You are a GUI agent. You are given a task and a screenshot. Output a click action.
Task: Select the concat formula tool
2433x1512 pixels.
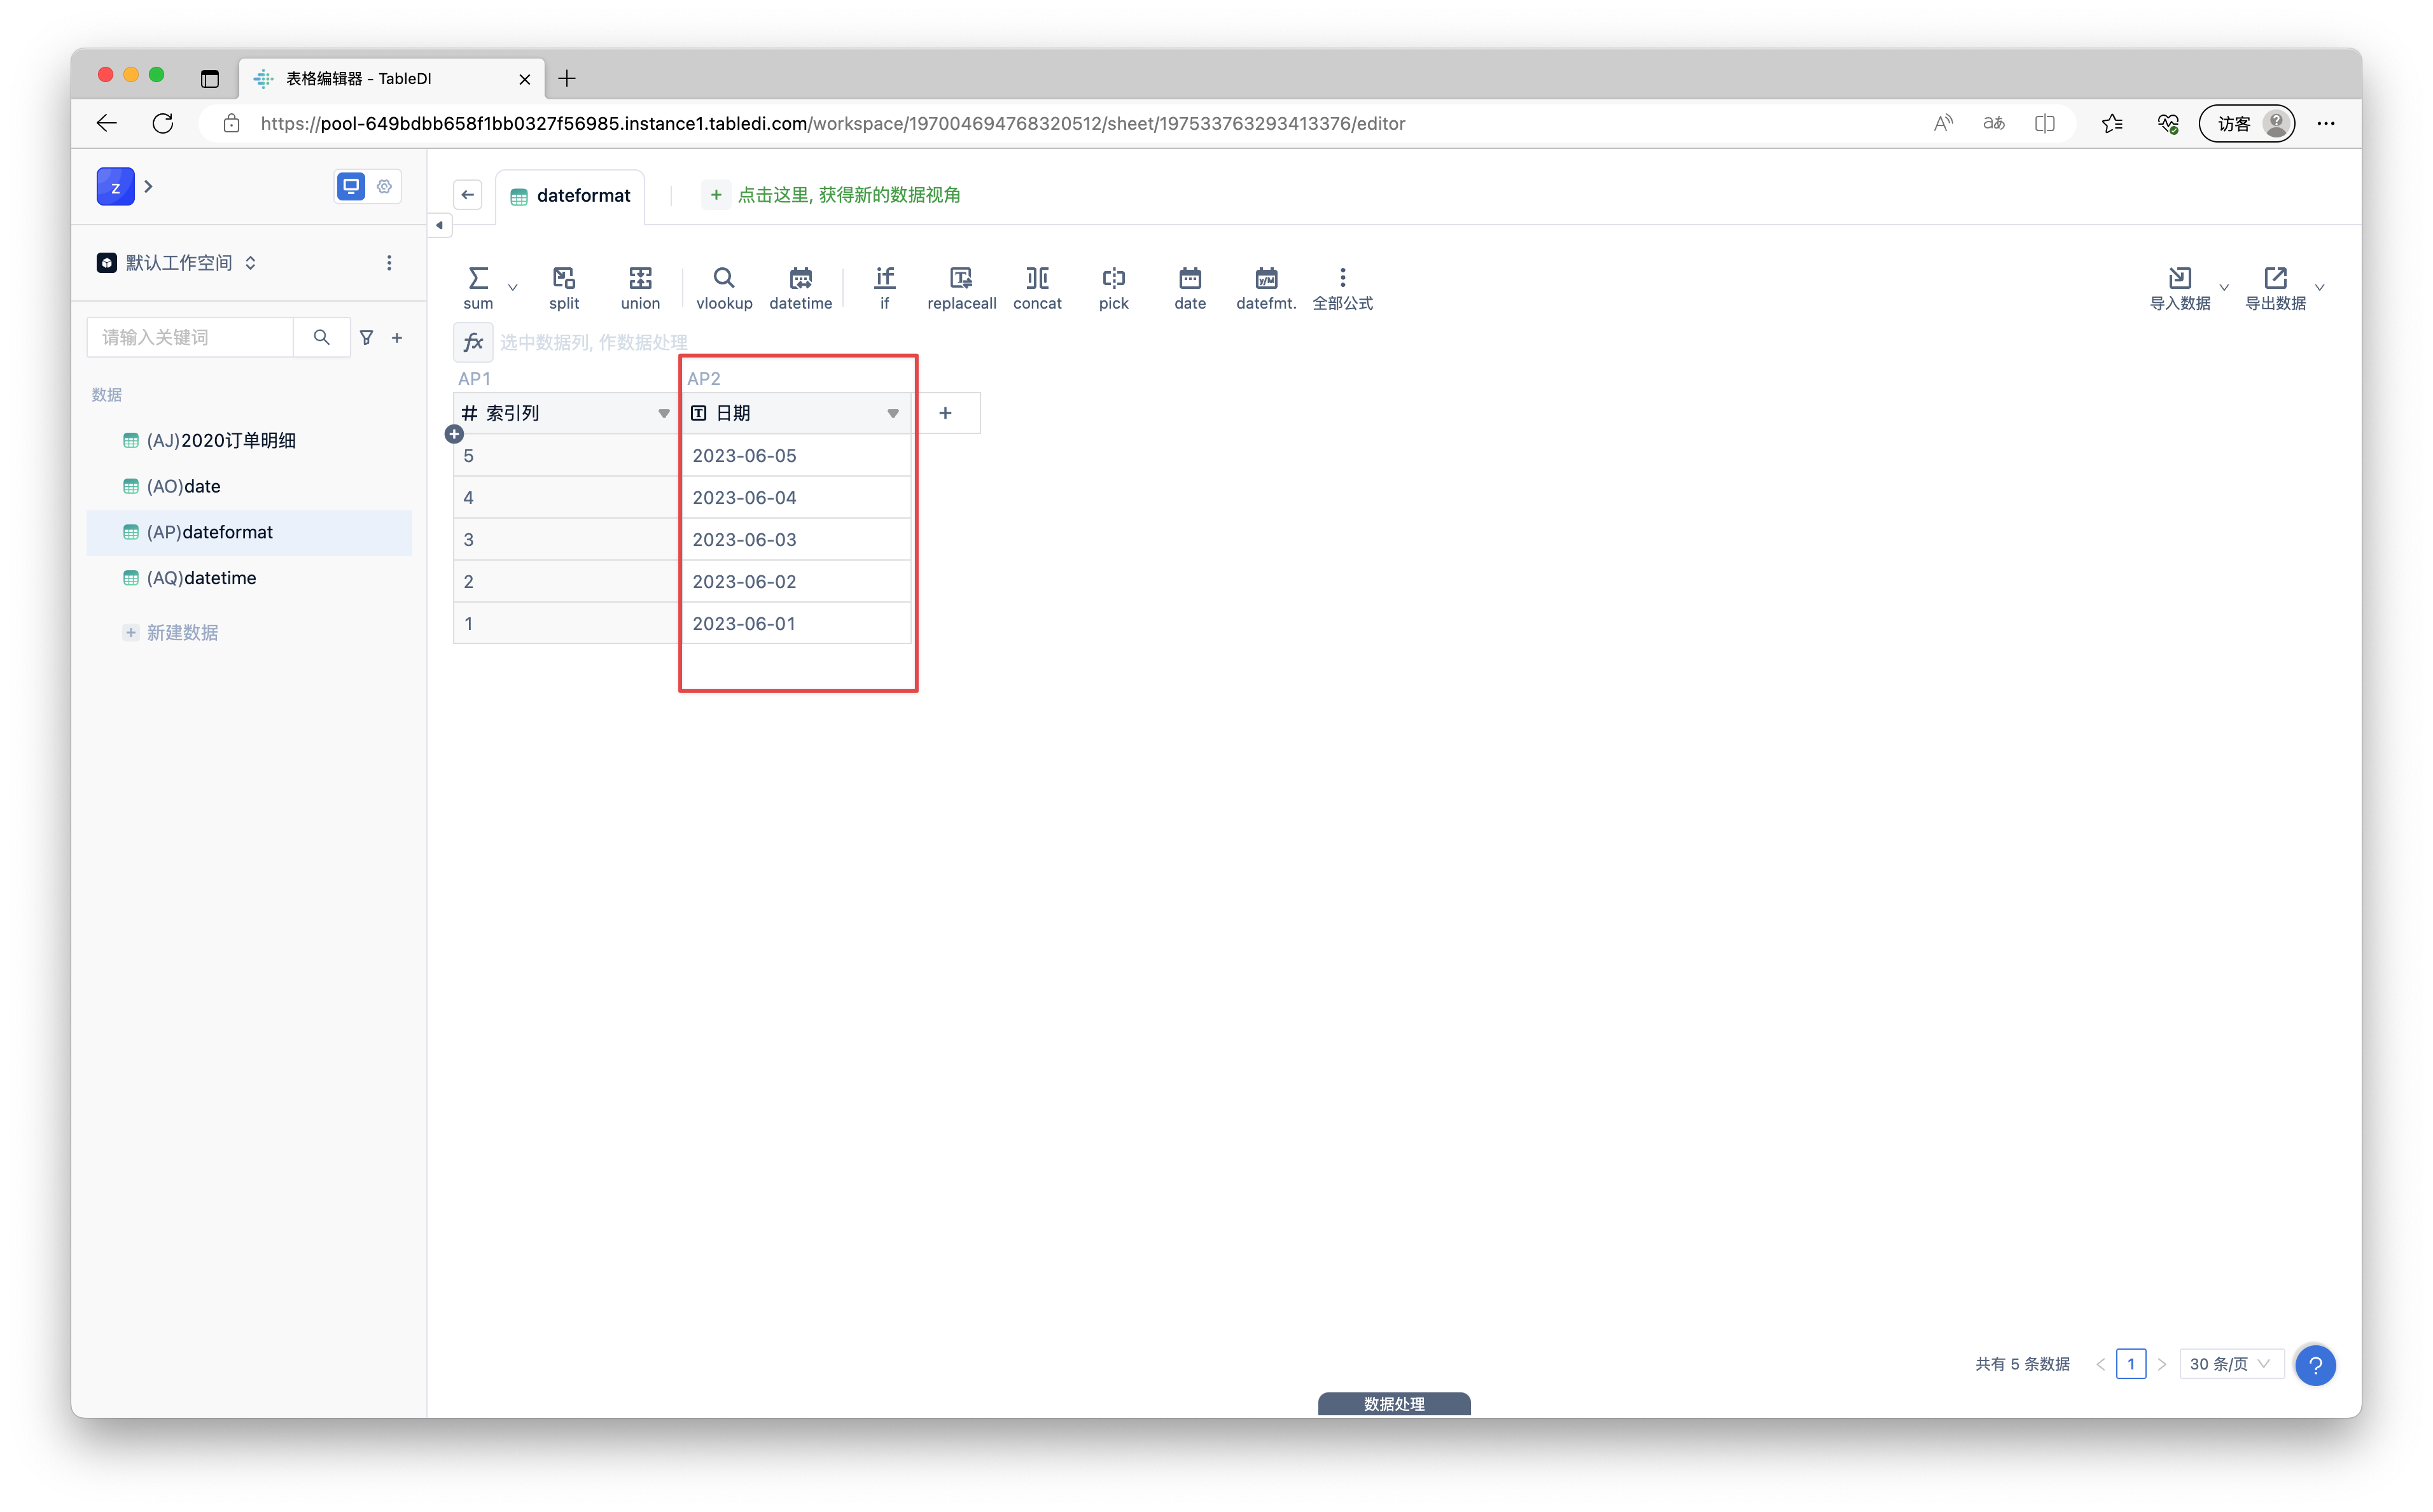[x=1038, y=288]
